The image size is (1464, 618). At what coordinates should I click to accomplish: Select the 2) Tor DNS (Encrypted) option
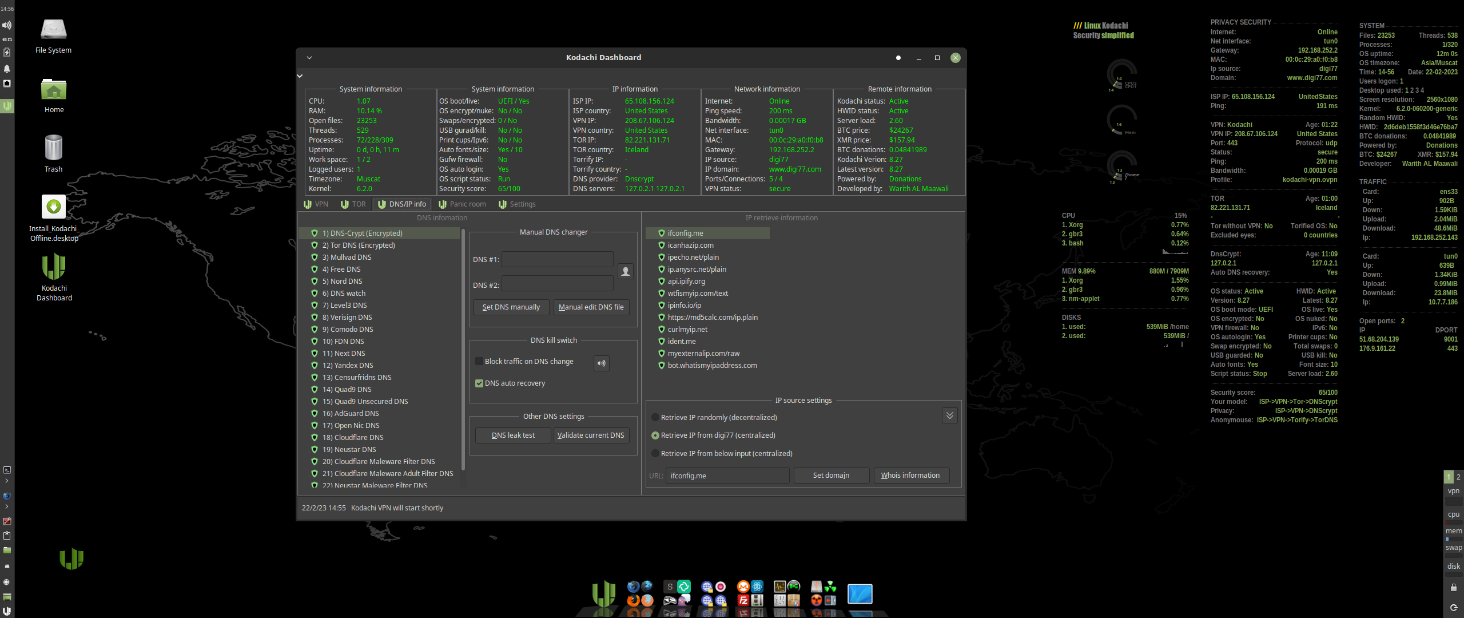point(379,245)
